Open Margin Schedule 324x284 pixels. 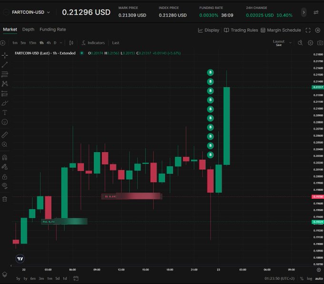click(281, 30)
